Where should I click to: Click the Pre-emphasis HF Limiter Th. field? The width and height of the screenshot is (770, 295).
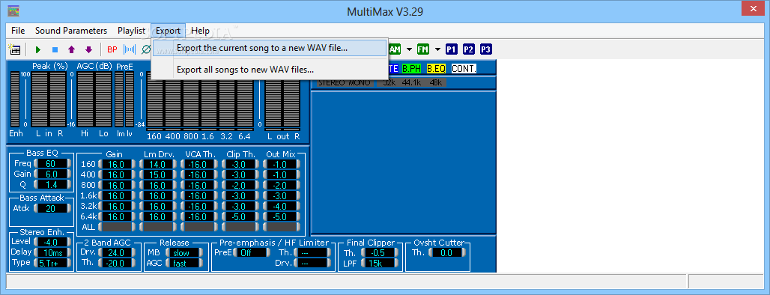(312, 253)
